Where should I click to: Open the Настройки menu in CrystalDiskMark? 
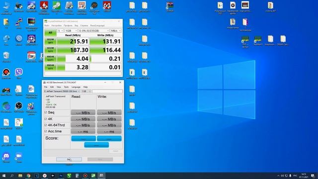click(56, 25)
